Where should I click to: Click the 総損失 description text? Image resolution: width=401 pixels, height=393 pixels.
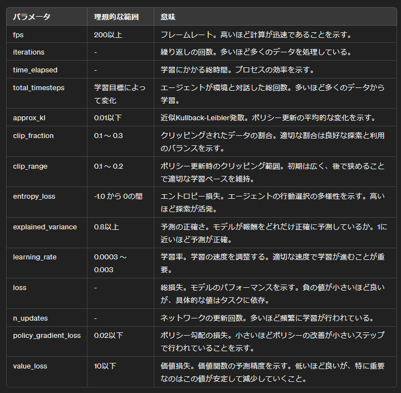click(x=272, y=294)
